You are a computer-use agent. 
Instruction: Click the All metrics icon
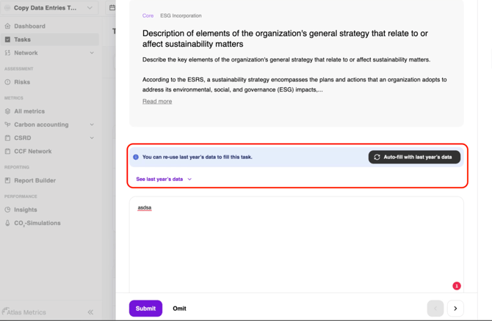(x=7, y=111)
